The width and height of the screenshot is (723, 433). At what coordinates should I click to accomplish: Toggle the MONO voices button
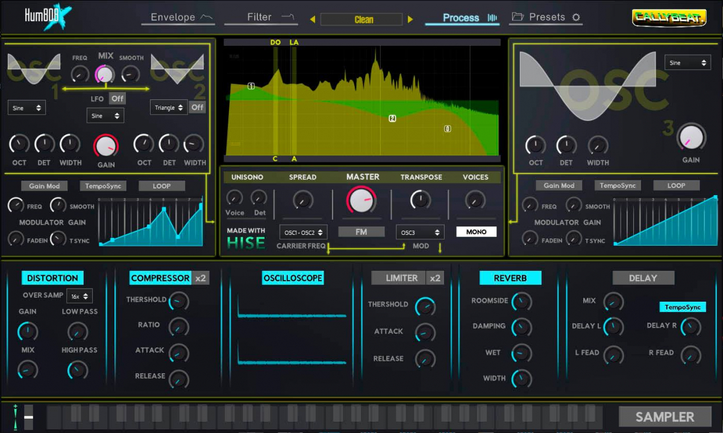tap(476, 232)
